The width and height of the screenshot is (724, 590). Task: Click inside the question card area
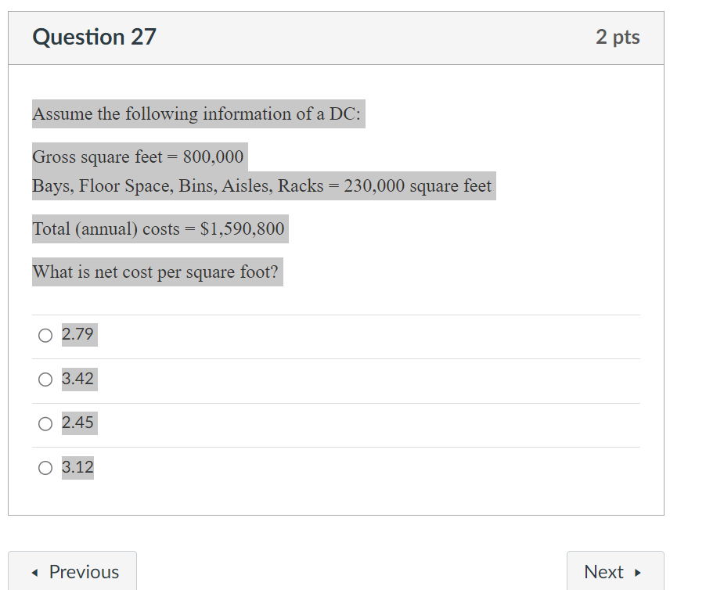coord(337,297)
